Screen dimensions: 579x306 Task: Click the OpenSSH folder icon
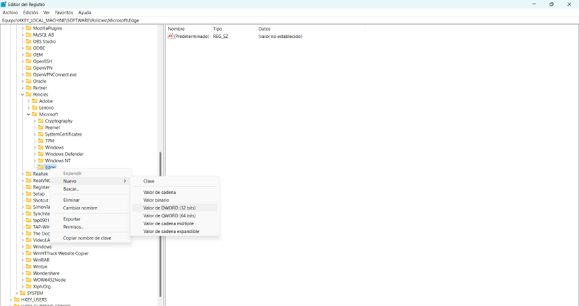tap(29, 61)
